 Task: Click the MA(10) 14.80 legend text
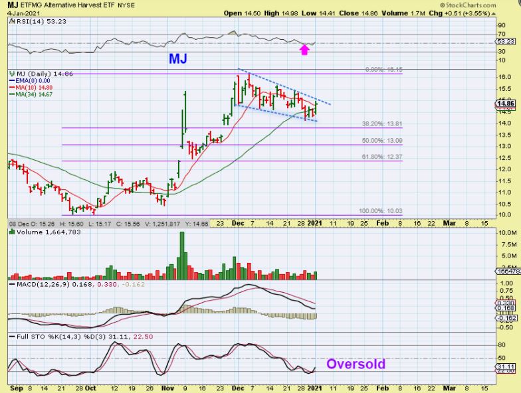pyautogui.click(x=34, y=88)
